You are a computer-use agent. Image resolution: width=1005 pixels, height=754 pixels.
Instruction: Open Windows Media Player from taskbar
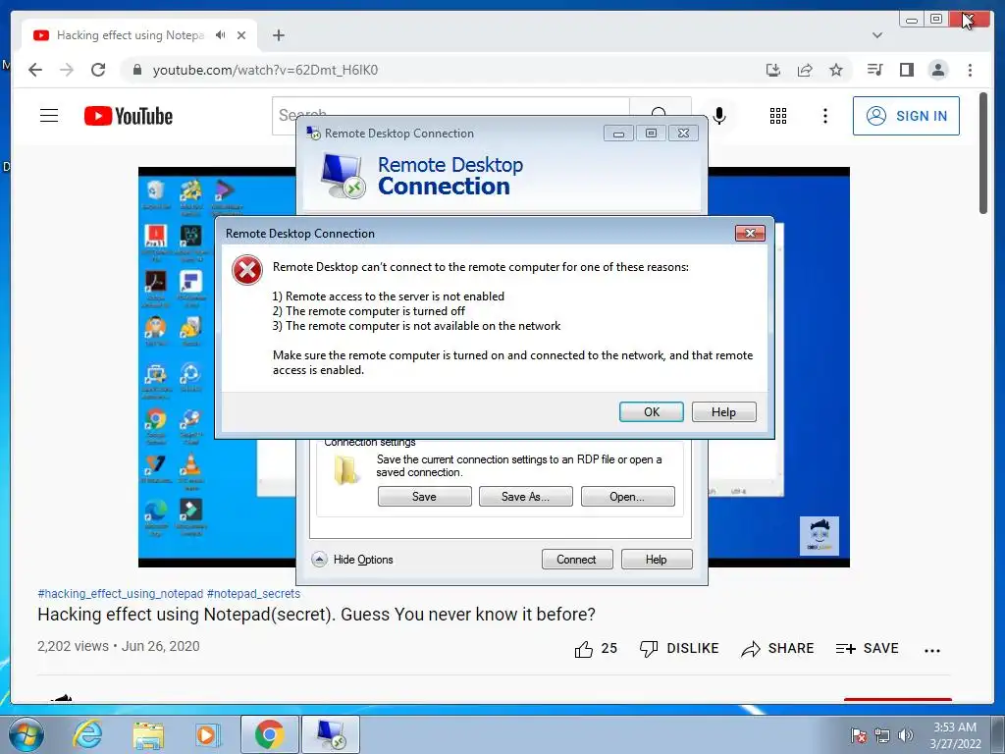click(207, 734)
